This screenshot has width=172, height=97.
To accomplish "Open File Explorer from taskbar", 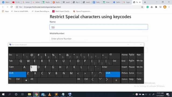I will tap(29, 94).
